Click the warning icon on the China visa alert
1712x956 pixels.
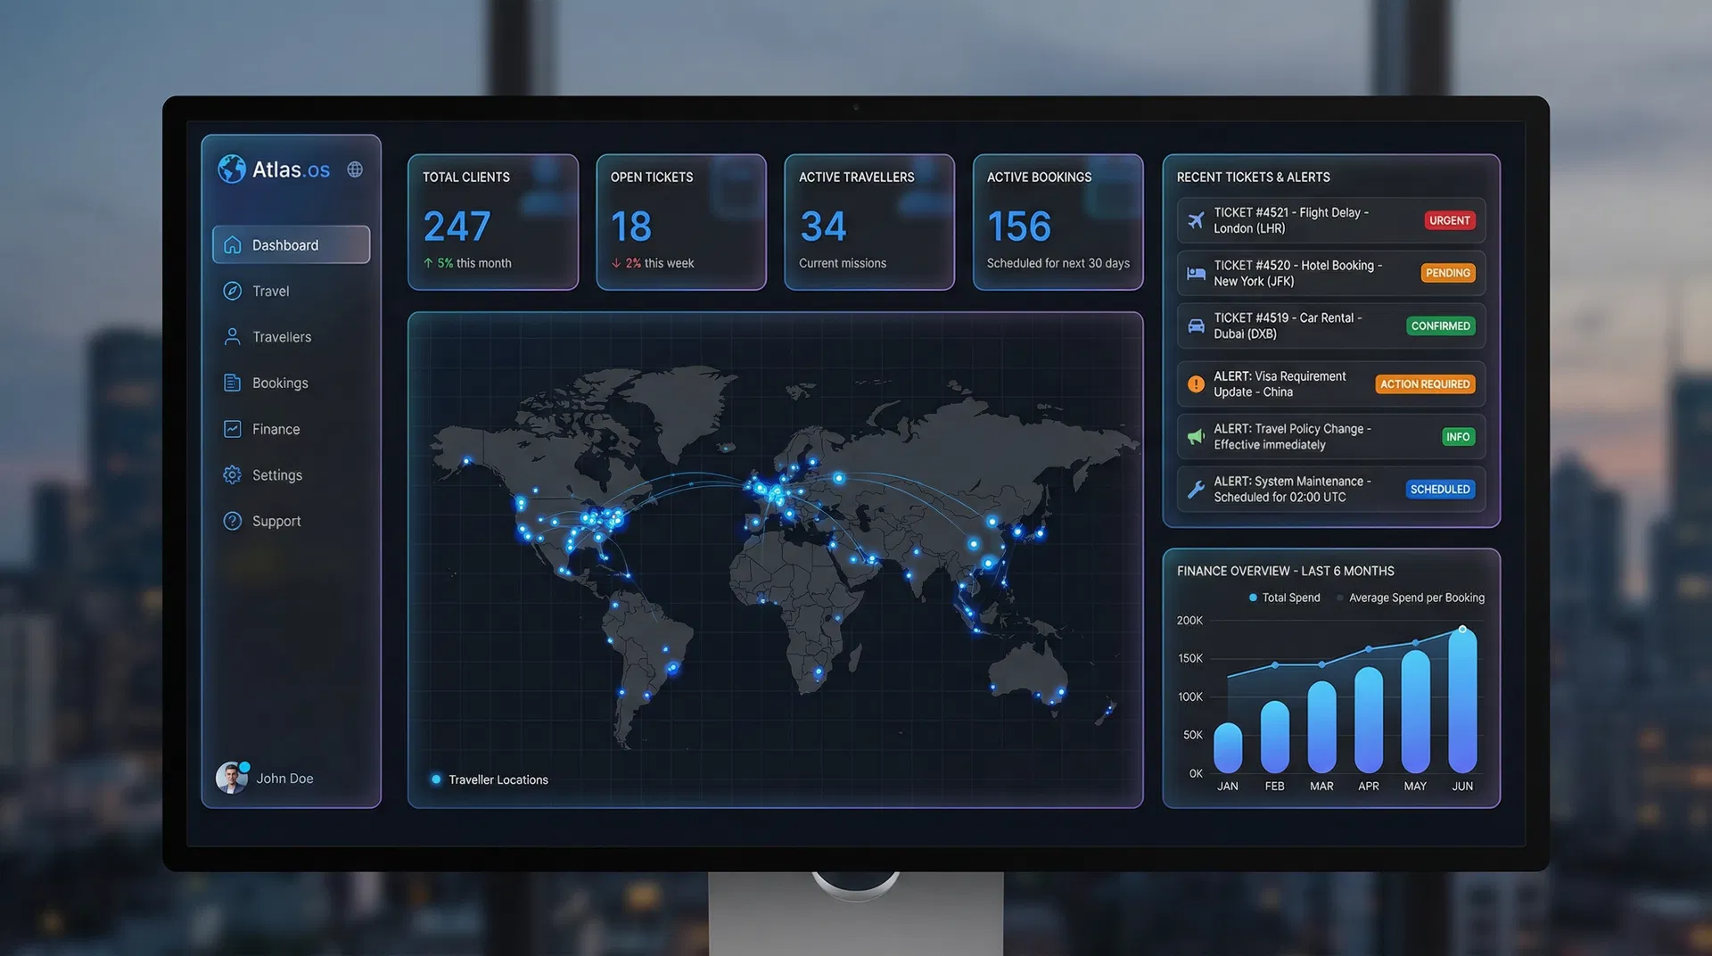[1196, 383]
